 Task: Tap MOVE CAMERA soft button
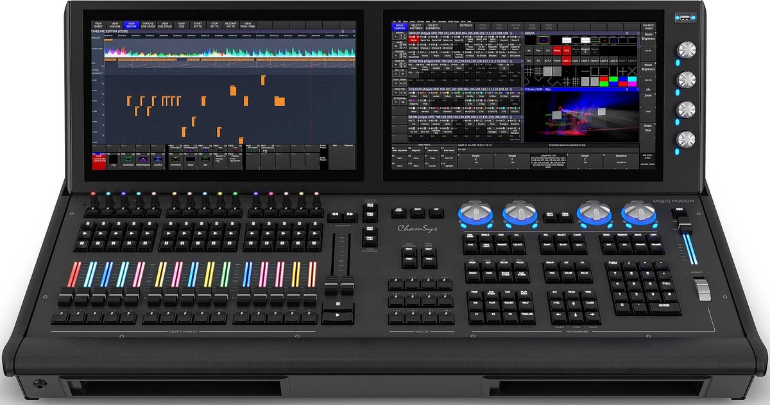[400, 27]
